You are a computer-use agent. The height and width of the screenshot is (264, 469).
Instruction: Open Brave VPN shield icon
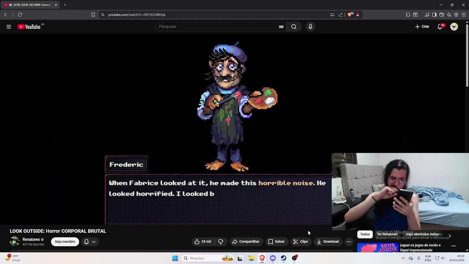(x=456, y=15)
